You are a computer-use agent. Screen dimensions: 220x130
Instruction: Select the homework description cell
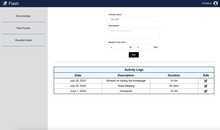click(x=126, y=91)
